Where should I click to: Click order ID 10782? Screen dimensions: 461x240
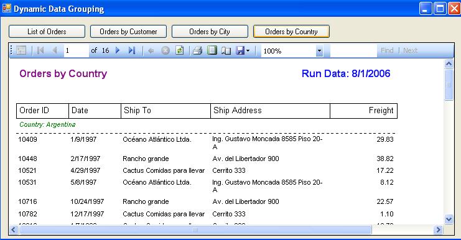[x=27, y=214]
